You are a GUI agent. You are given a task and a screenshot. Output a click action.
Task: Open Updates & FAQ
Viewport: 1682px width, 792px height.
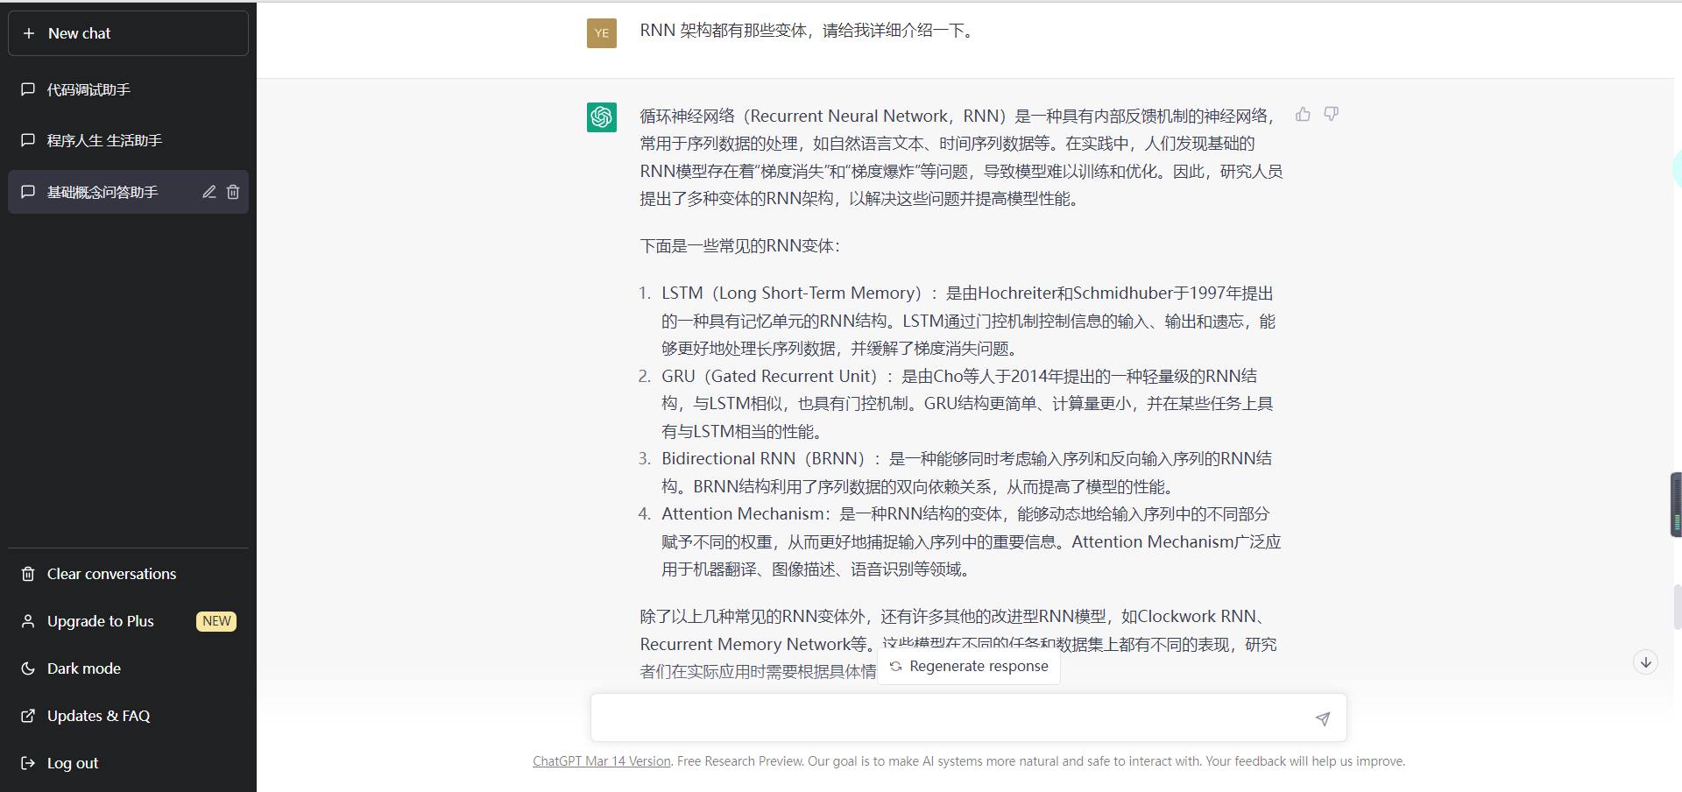pos(128,716)
